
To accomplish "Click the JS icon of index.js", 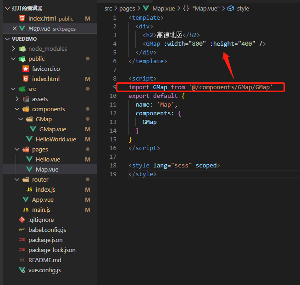I will click(x=29, y=189).
